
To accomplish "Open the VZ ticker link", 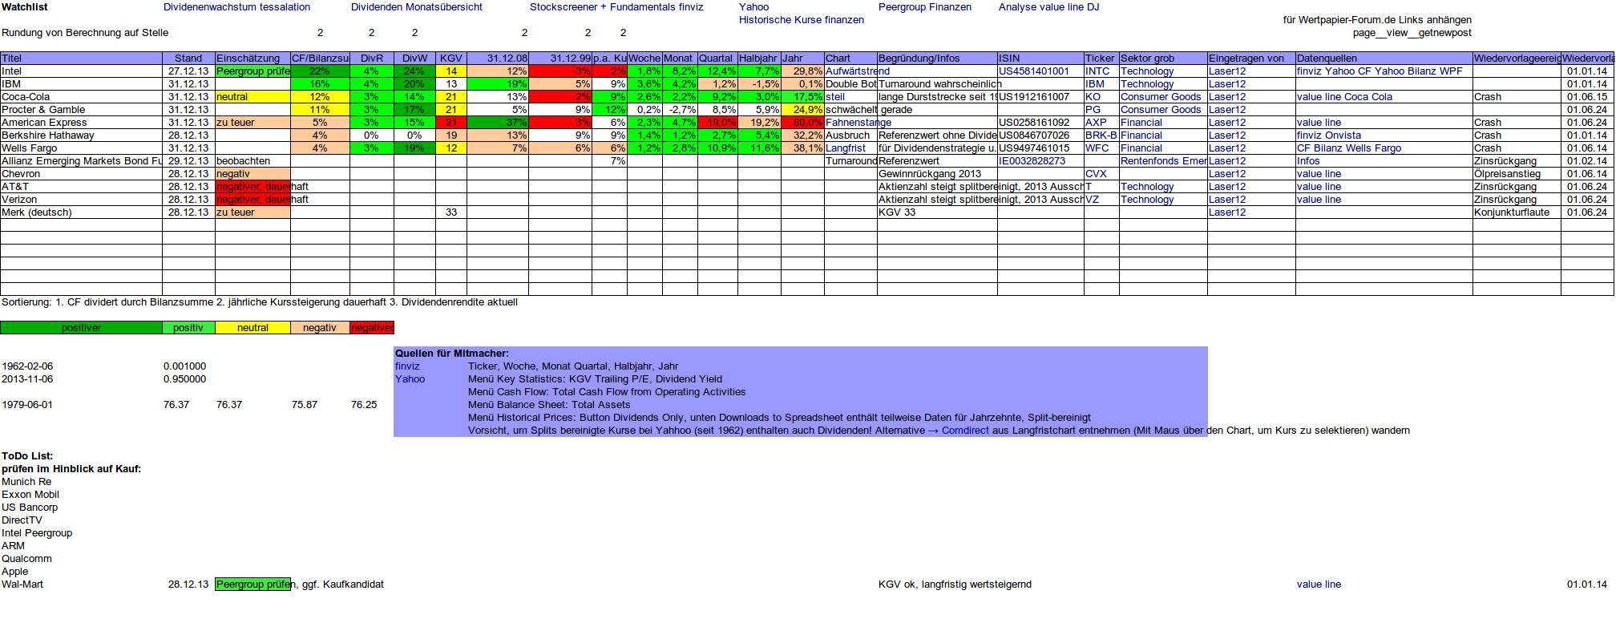I will (1092, 200).
